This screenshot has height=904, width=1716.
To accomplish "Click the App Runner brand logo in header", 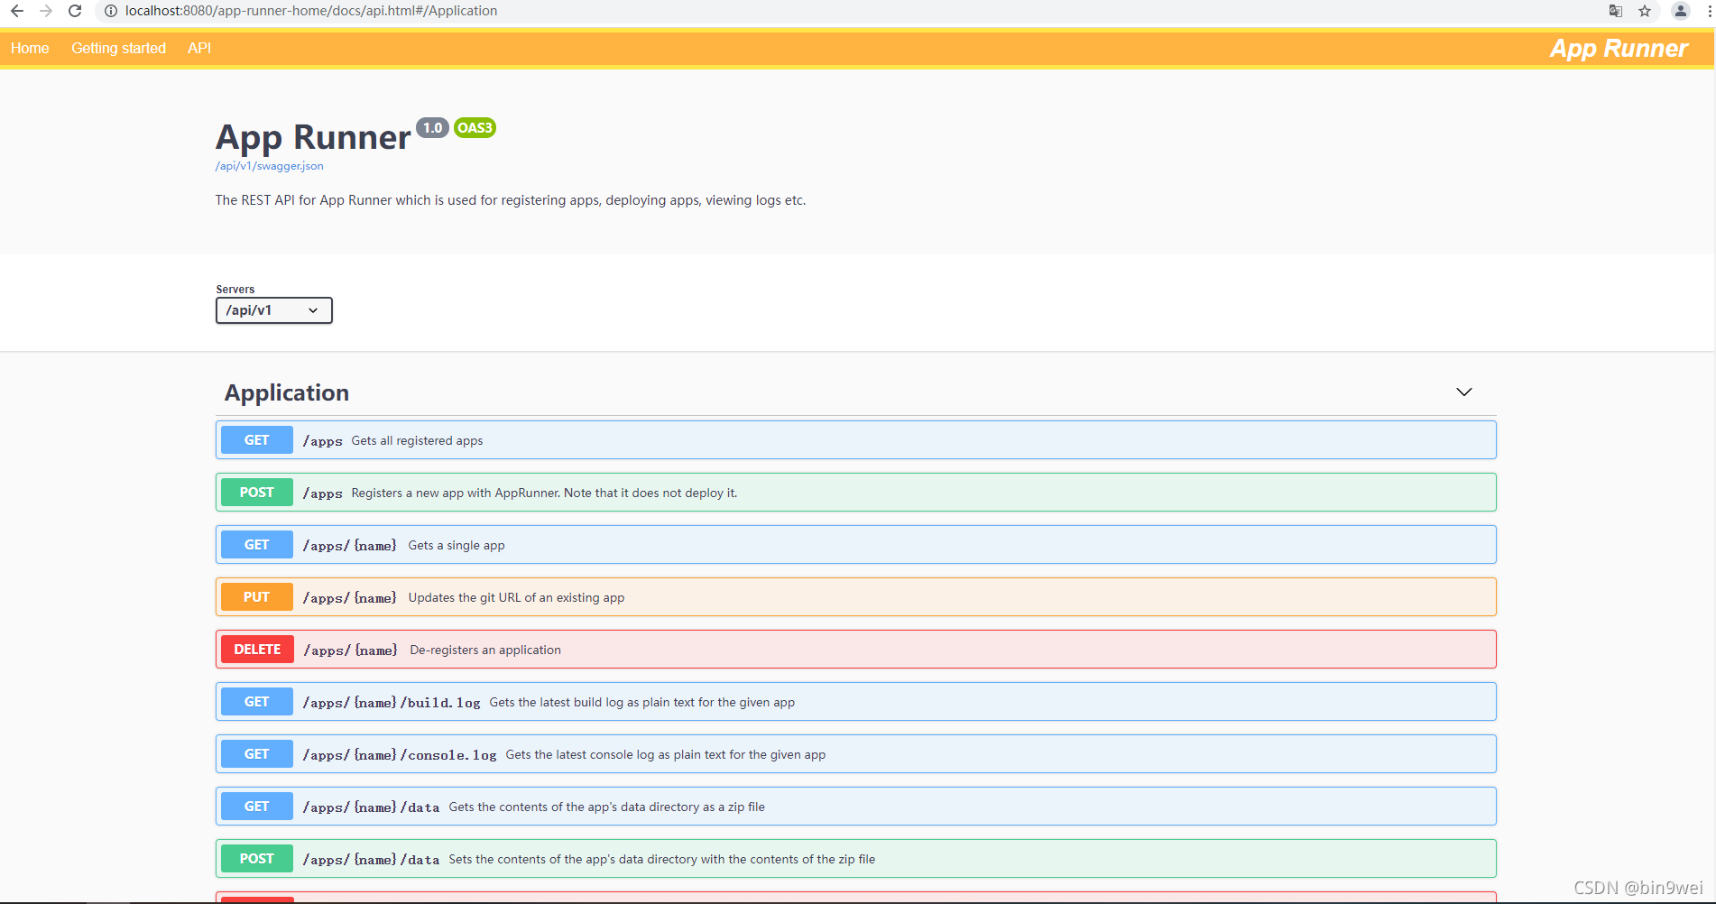I will 1619,49.
